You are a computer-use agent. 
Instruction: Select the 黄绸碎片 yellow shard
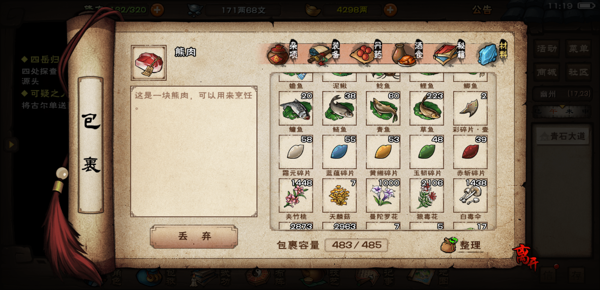pyautogui.click(x=383, y=152)
